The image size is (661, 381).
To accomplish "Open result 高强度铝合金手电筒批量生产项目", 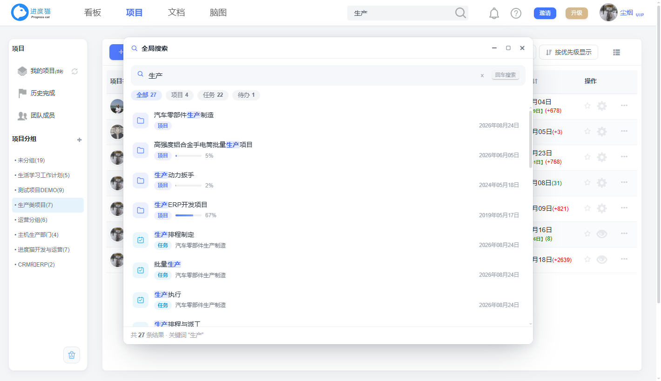I will 203,145.
